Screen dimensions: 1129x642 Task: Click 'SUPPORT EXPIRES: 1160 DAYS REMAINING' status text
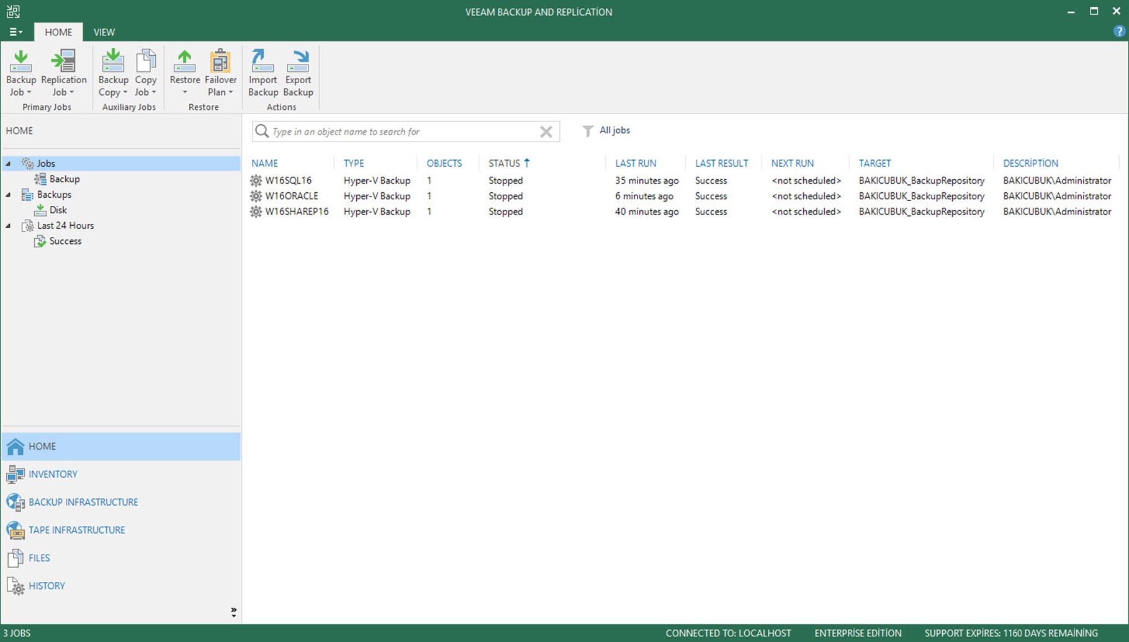click(x=1011, y=633)
